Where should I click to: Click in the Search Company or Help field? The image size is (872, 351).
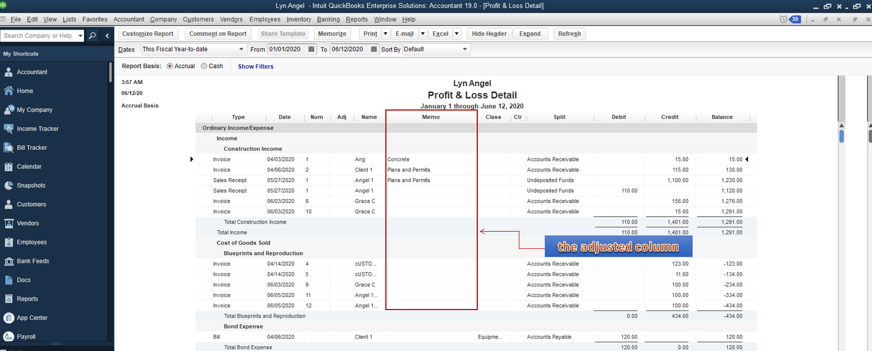click(38, 35)
